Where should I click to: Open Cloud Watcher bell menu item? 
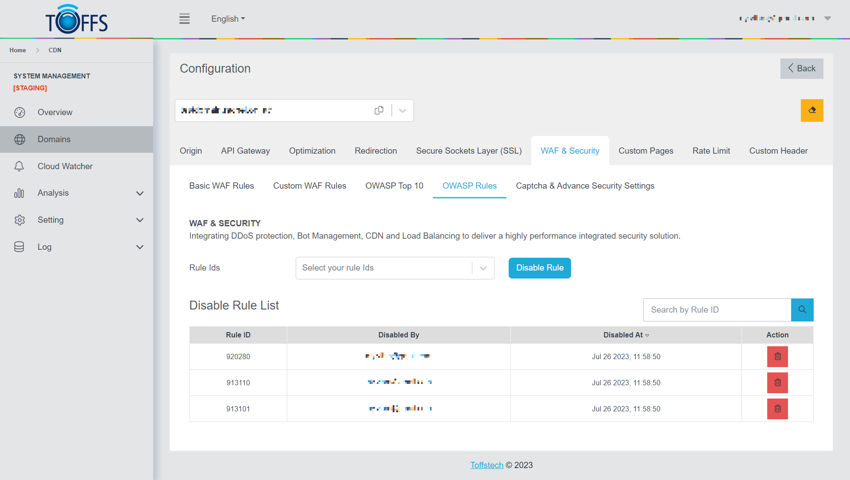click(x=65, y=166)
